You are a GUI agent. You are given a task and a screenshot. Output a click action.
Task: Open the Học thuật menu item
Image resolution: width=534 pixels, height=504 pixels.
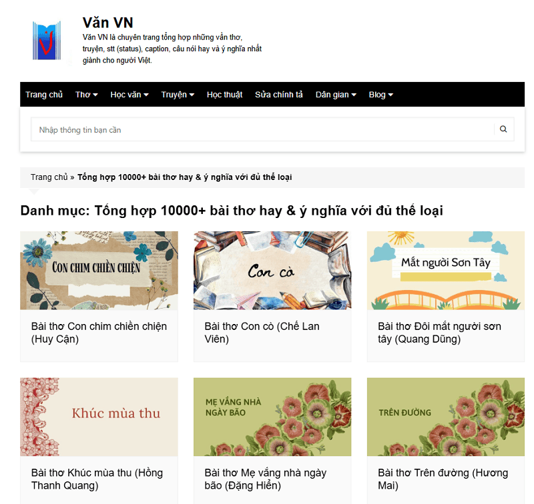click(224, 95)
